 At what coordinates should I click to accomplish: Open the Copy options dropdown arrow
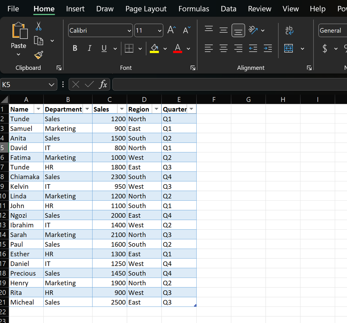[x=52, y=41]
